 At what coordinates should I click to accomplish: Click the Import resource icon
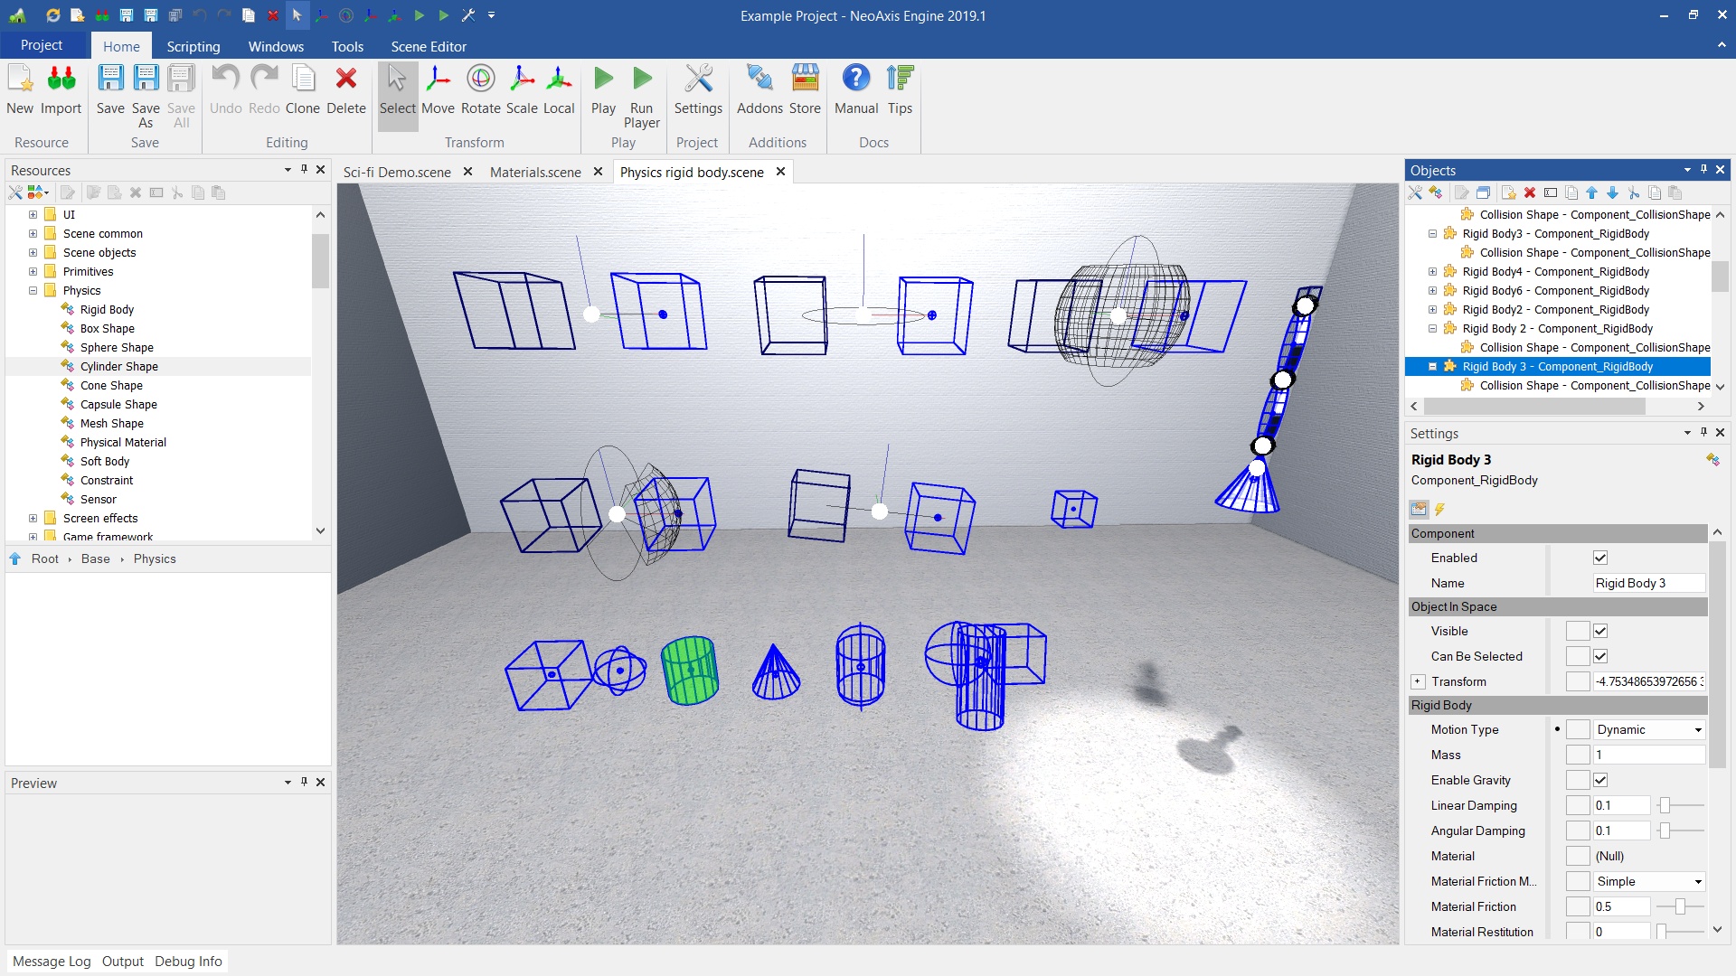(x=61, y=89)
